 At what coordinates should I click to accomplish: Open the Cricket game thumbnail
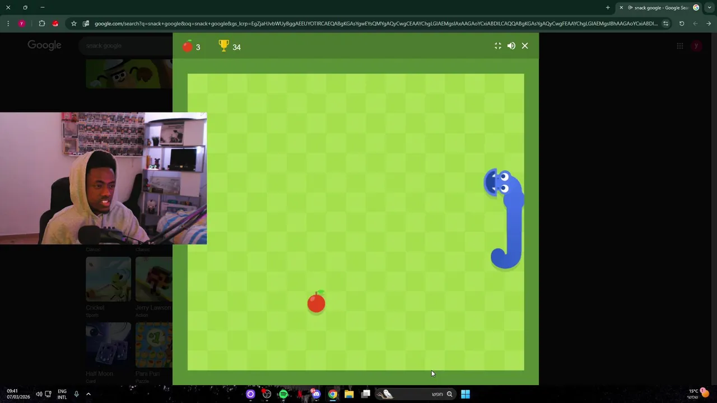pos(108,279)
